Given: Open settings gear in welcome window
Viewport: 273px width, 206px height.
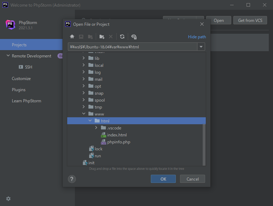Looking at the screenshot, I should coord(8,199).
